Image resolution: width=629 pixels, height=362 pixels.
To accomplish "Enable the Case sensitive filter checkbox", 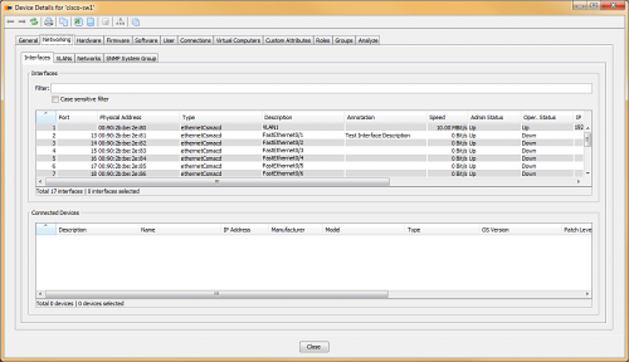I will (x=55, y=99).
